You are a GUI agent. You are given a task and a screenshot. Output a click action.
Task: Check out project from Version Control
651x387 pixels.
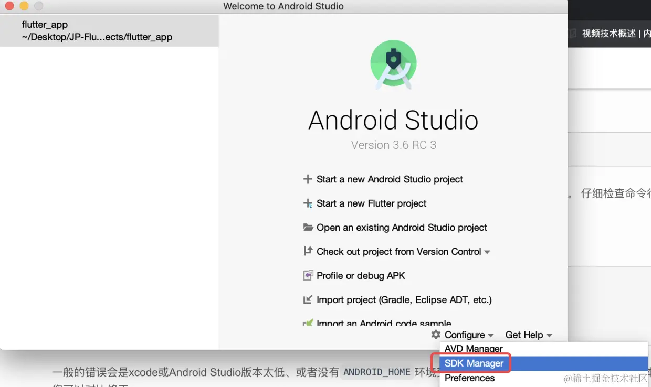click(x=399, y=252)
